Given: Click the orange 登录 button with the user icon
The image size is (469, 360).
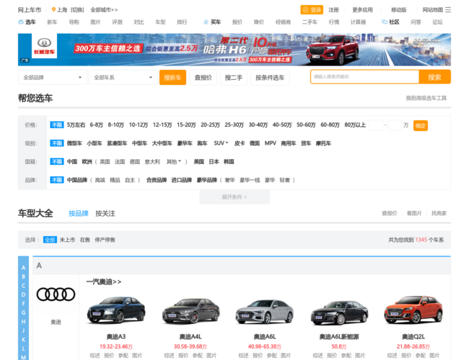Looking at the screenshot, I should (312, 10).
